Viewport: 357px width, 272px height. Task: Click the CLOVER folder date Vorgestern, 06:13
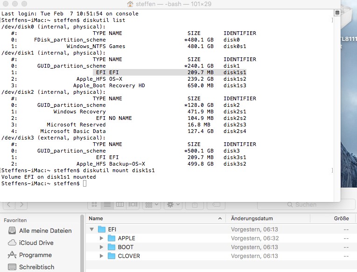(x=254, y=256)
